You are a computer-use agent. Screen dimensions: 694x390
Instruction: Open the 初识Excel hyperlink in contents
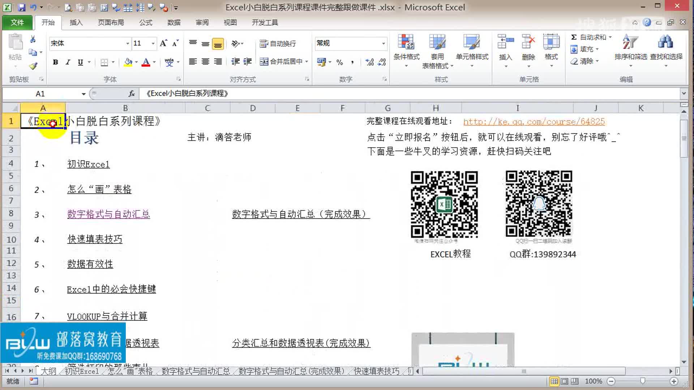pos(88,164)
